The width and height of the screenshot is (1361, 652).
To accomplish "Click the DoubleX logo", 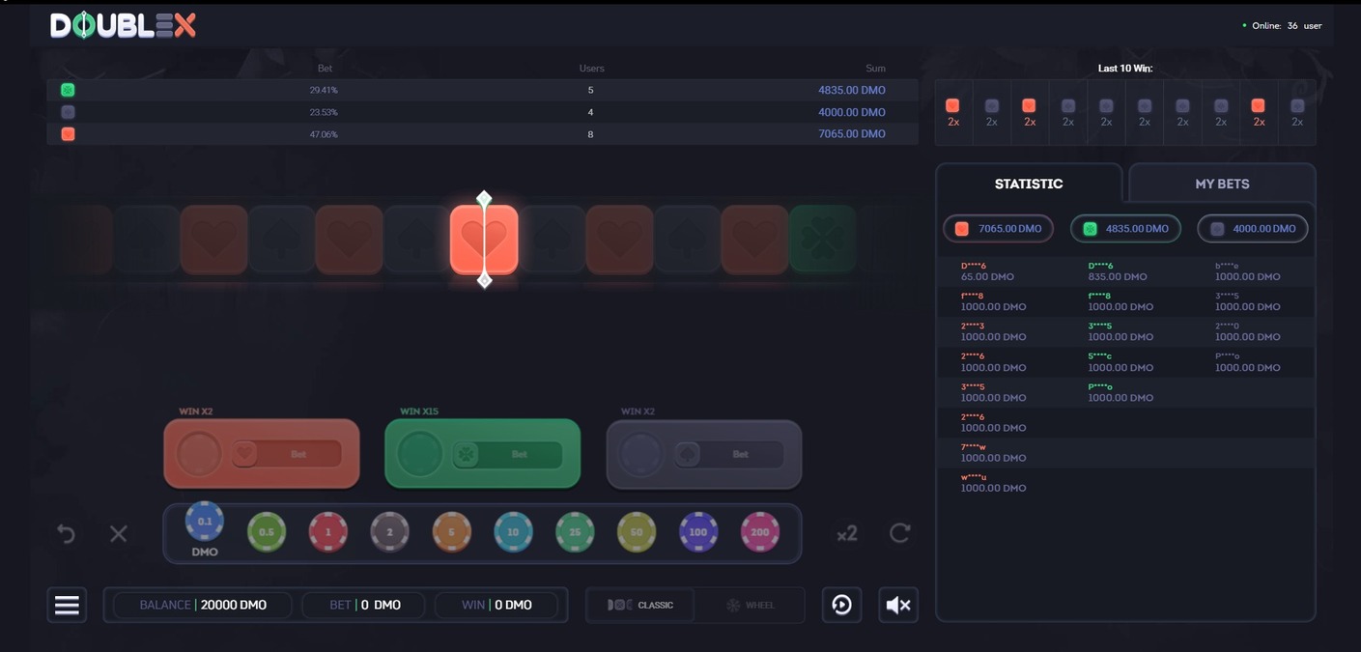I will tap(123, 24).
